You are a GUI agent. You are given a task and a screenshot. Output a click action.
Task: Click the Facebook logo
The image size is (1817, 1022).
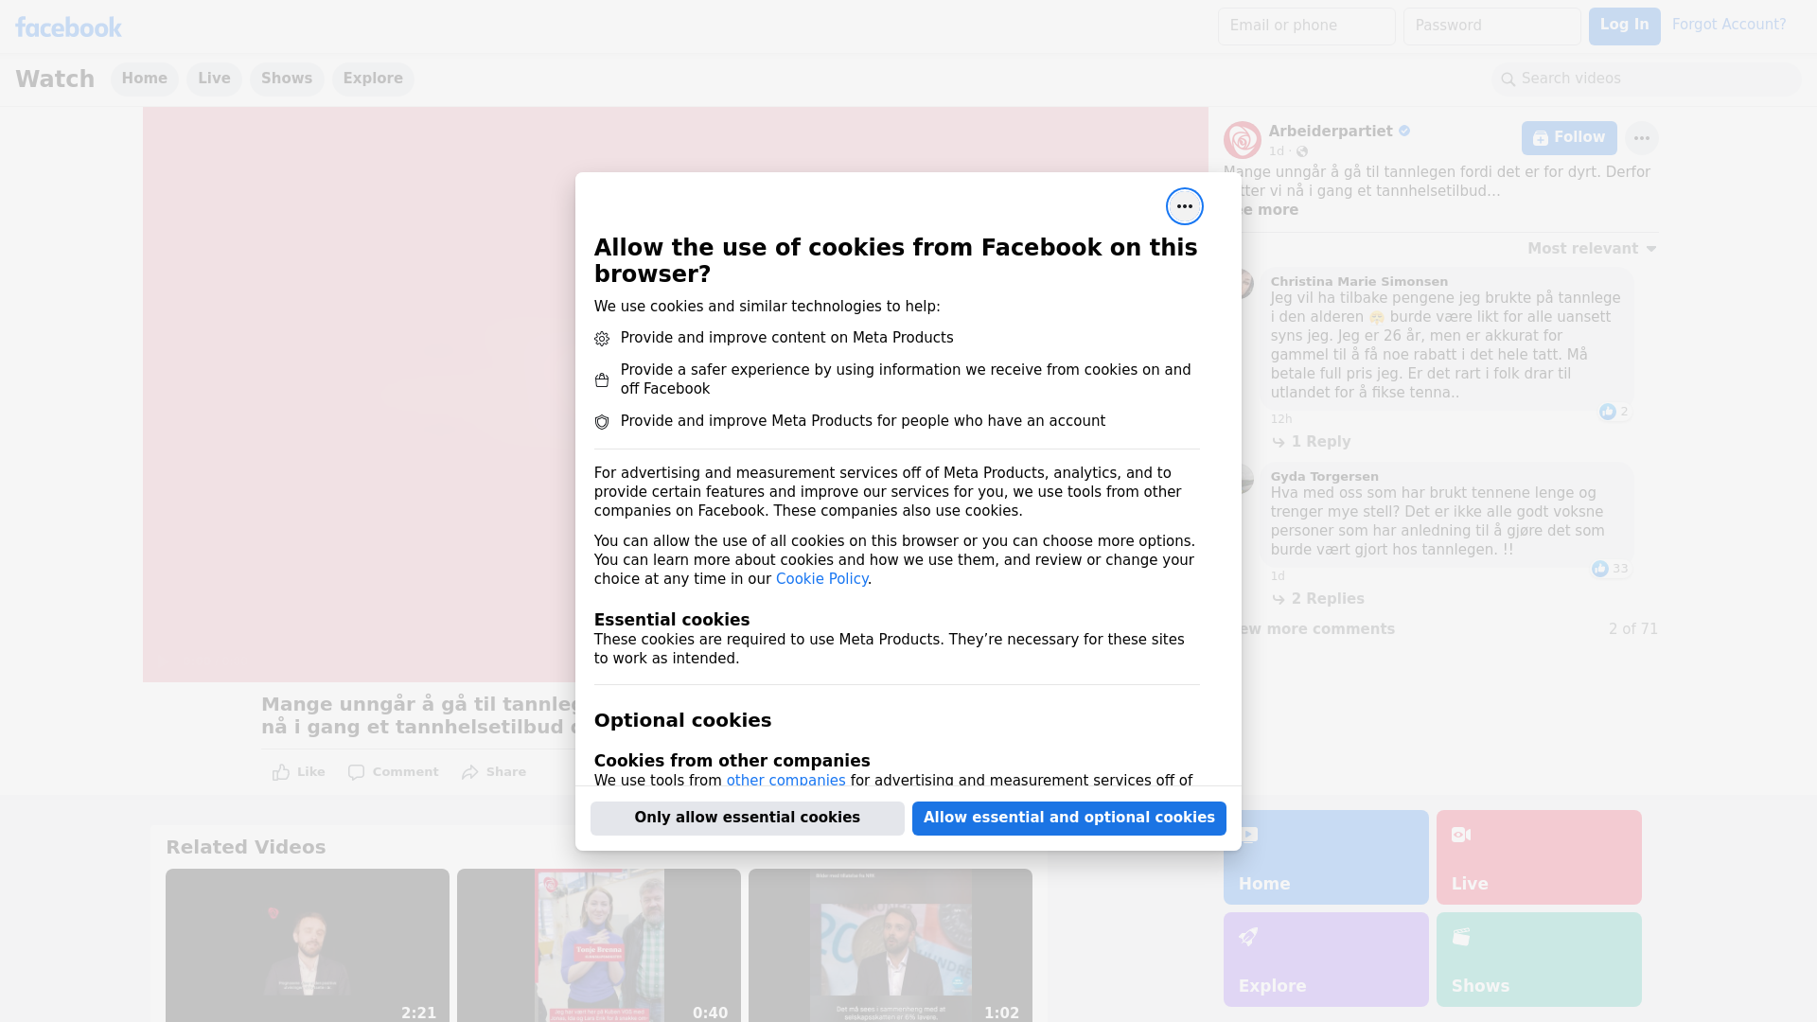click(68, 27)
